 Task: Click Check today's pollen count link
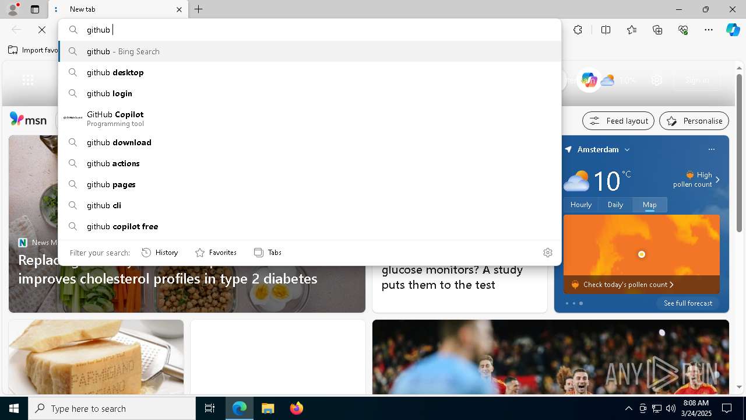628,285
